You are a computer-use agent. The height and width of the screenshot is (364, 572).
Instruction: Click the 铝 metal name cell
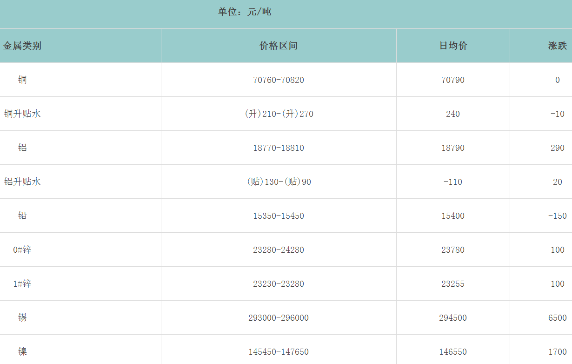pyautogui.click(x=22, y=148)
